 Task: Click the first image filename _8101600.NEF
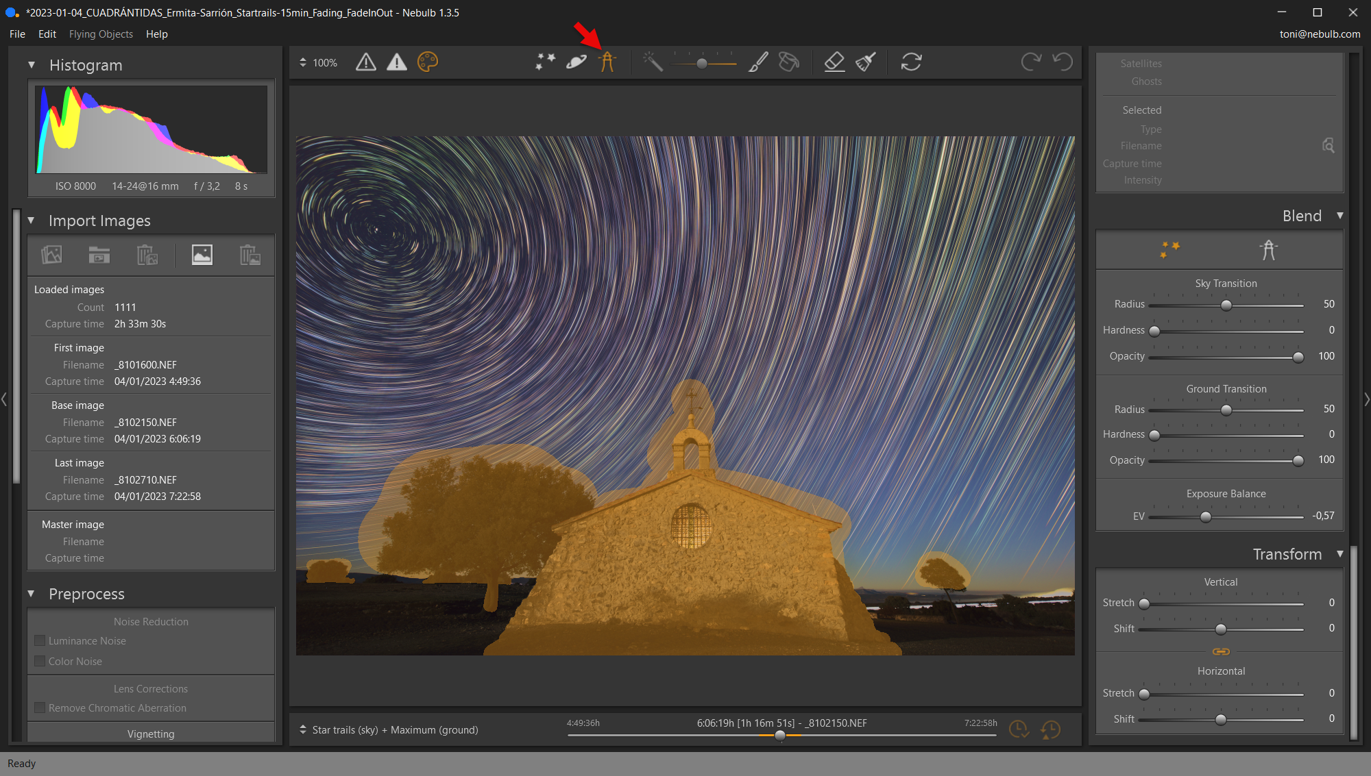[x=145, y=364]
